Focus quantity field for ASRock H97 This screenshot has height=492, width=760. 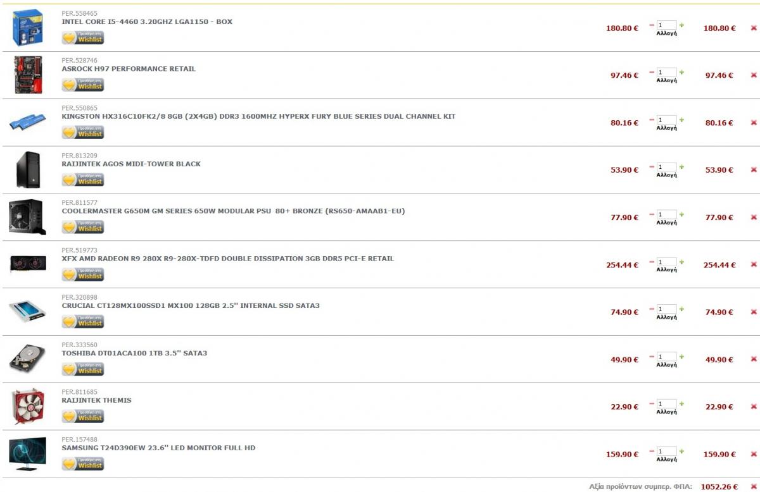click(667, 73)
